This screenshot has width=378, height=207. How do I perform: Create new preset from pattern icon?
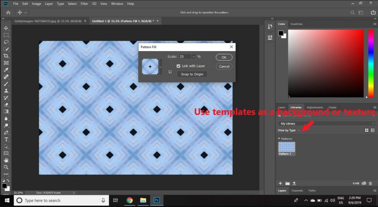point(170,72)
